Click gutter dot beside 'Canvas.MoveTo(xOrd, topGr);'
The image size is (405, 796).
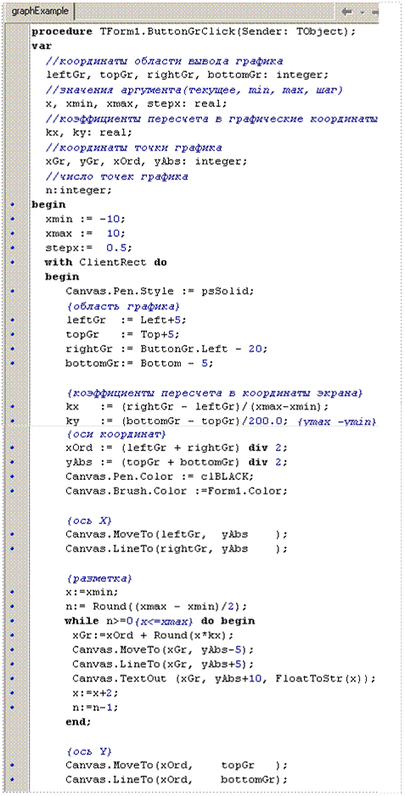12,765
